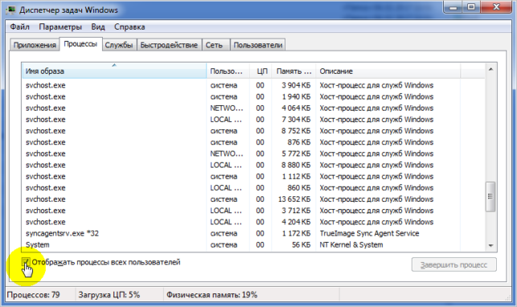Maximize the Task Manager window
This screenshot has height=307, width=517.
471,7
